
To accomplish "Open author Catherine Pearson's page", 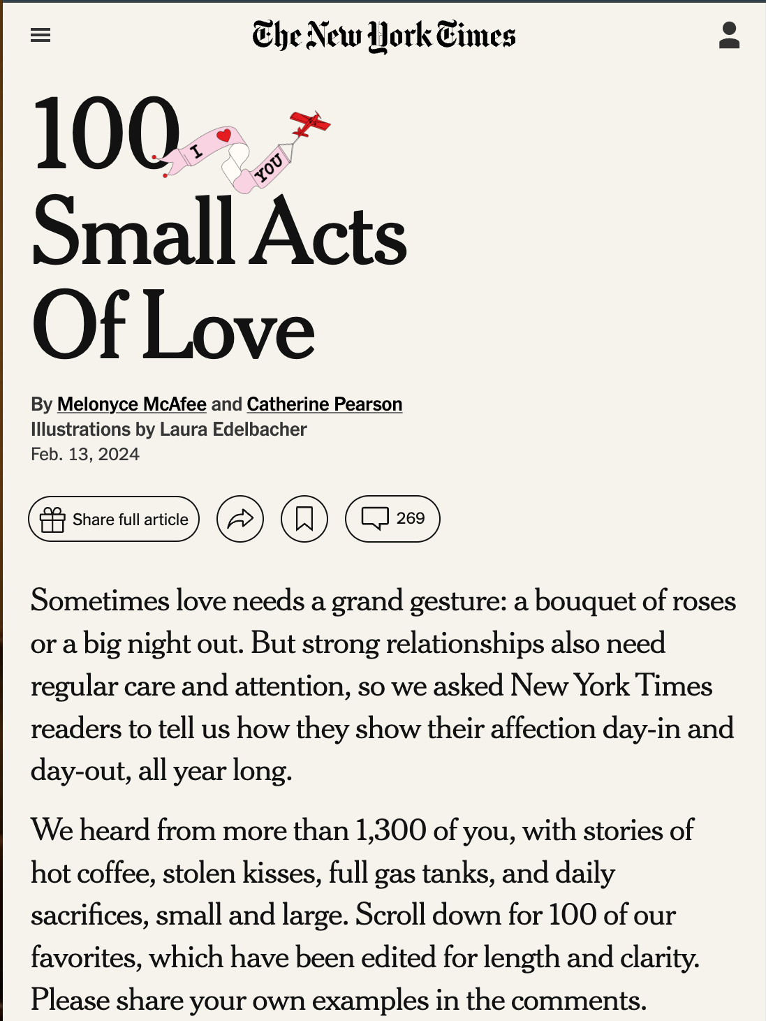I will 324,404.
